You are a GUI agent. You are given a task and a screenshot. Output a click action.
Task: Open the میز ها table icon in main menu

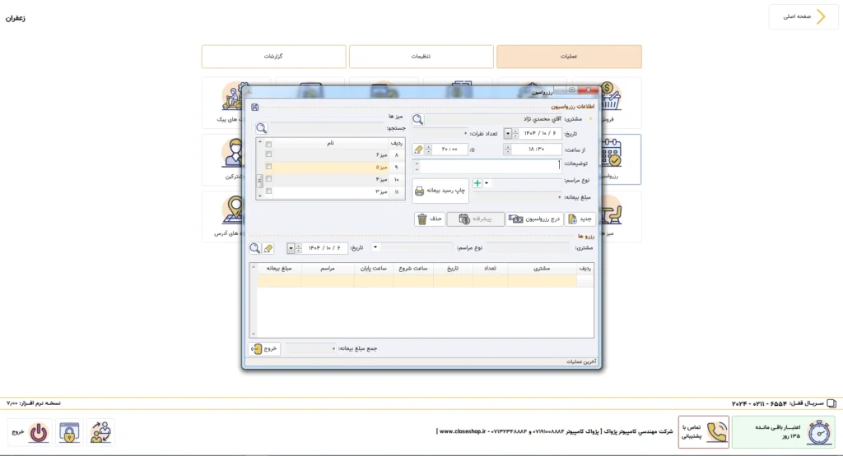(x=612, y=211)
